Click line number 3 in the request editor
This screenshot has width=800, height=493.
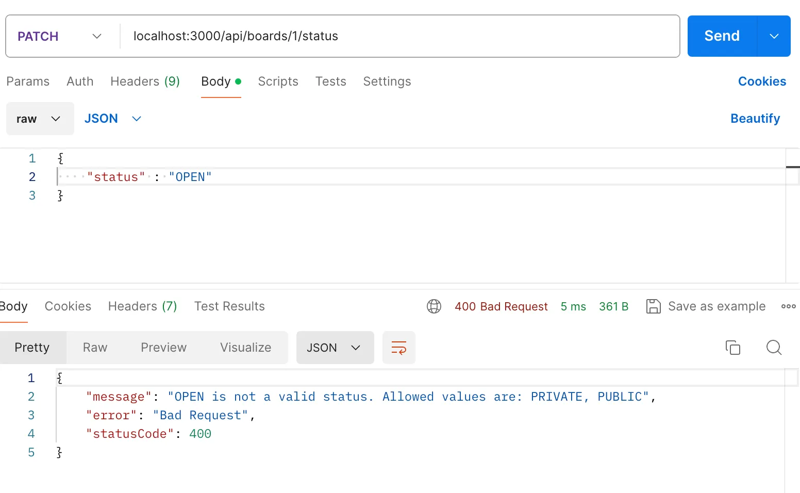(32, 195)
